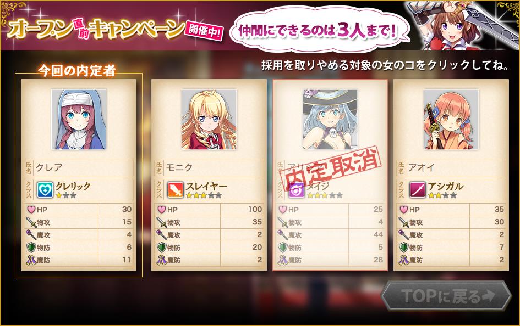Click the 魔攻 staff icon on クレア's card
Image resolution: width=520 pixels, height=326 pixels.
point(31,235)
